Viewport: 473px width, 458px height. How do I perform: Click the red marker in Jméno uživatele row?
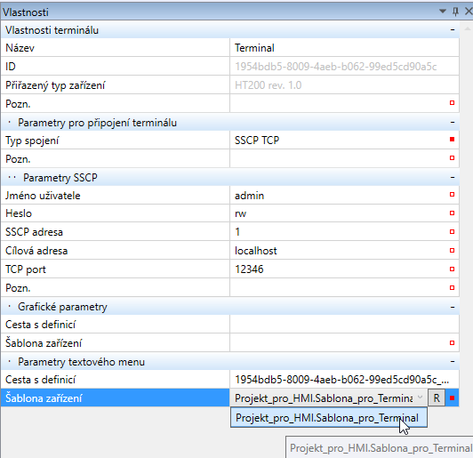[452, 194]
